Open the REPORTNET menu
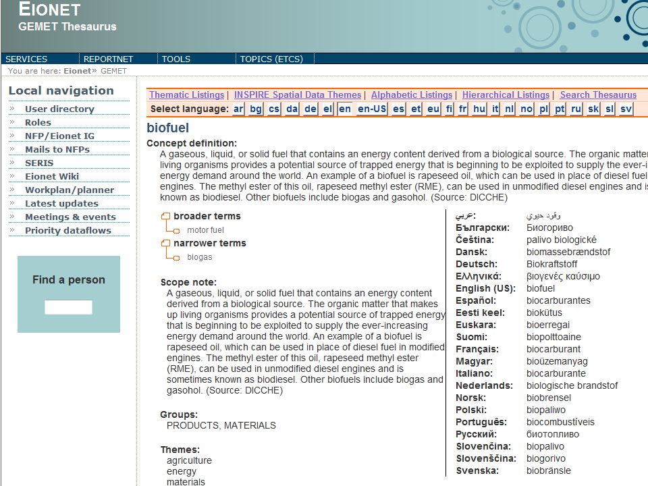 (108, 59)
